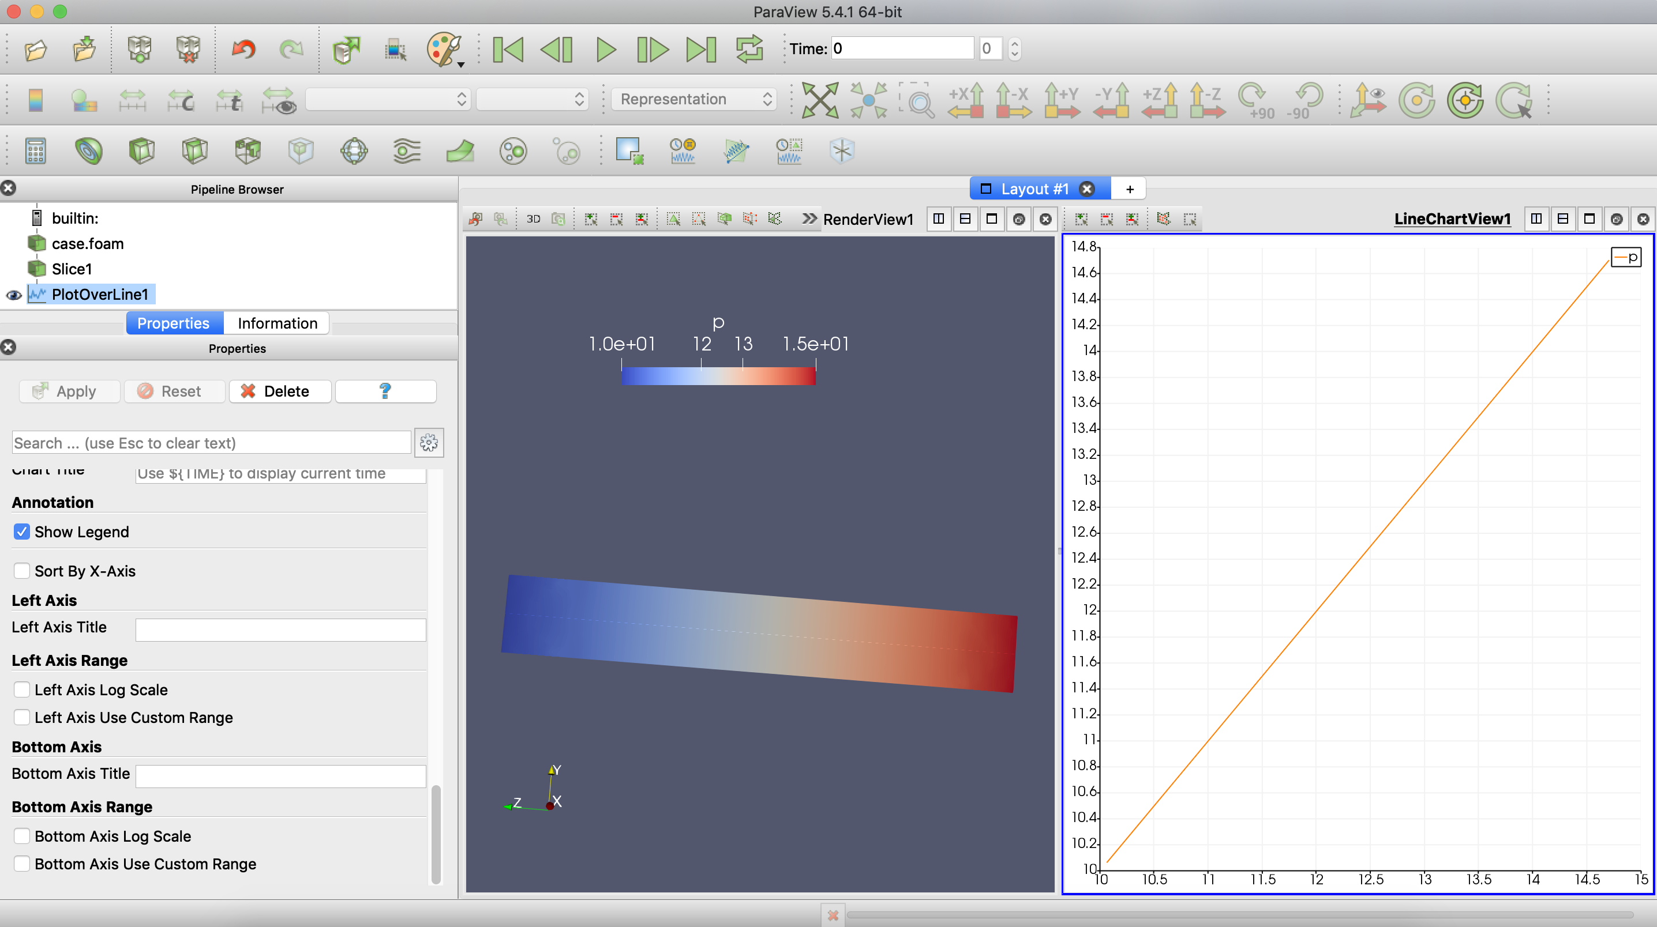Click the Stream Tracer filter icon
The image size is (1657, 927).
407,151
